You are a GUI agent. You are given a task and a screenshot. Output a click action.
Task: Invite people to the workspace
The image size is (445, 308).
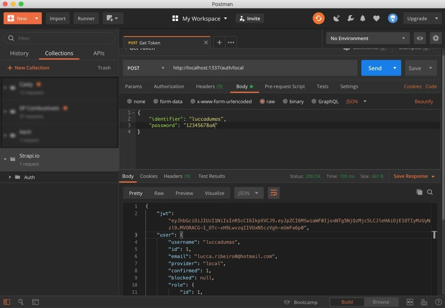pos(250,18)
